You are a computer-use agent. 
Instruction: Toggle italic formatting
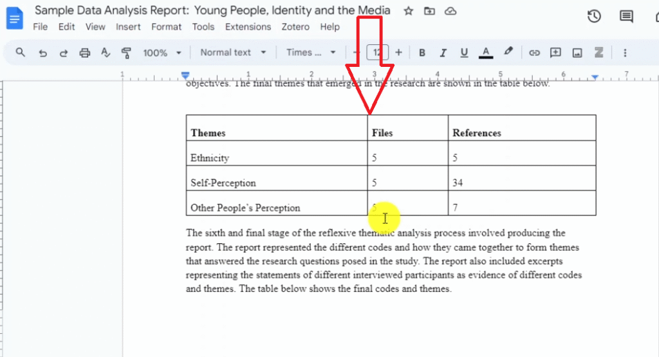coord(443,53)
